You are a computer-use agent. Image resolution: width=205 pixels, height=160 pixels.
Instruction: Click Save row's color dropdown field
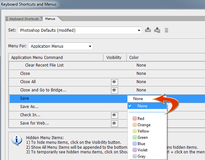(x=147, y=99)
